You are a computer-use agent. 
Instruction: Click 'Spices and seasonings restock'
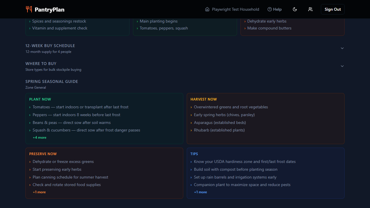(x=59, y=21)
